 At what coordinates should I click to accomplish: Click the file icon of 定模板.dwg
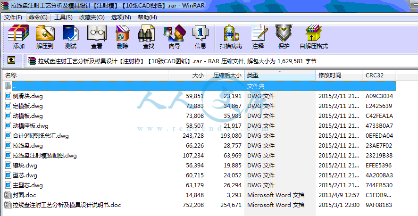8,106
